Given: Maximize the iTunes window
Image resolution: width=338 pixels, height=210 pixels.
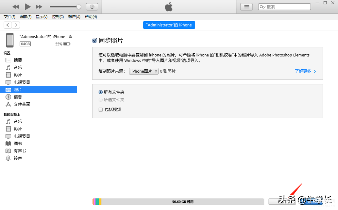Looking at the screenshot, I should 325,3.
